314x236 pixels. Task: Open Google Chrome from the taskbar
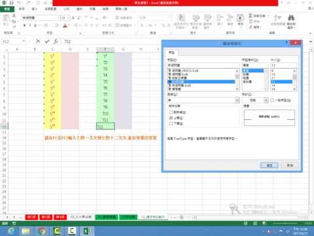click(42, 231)
